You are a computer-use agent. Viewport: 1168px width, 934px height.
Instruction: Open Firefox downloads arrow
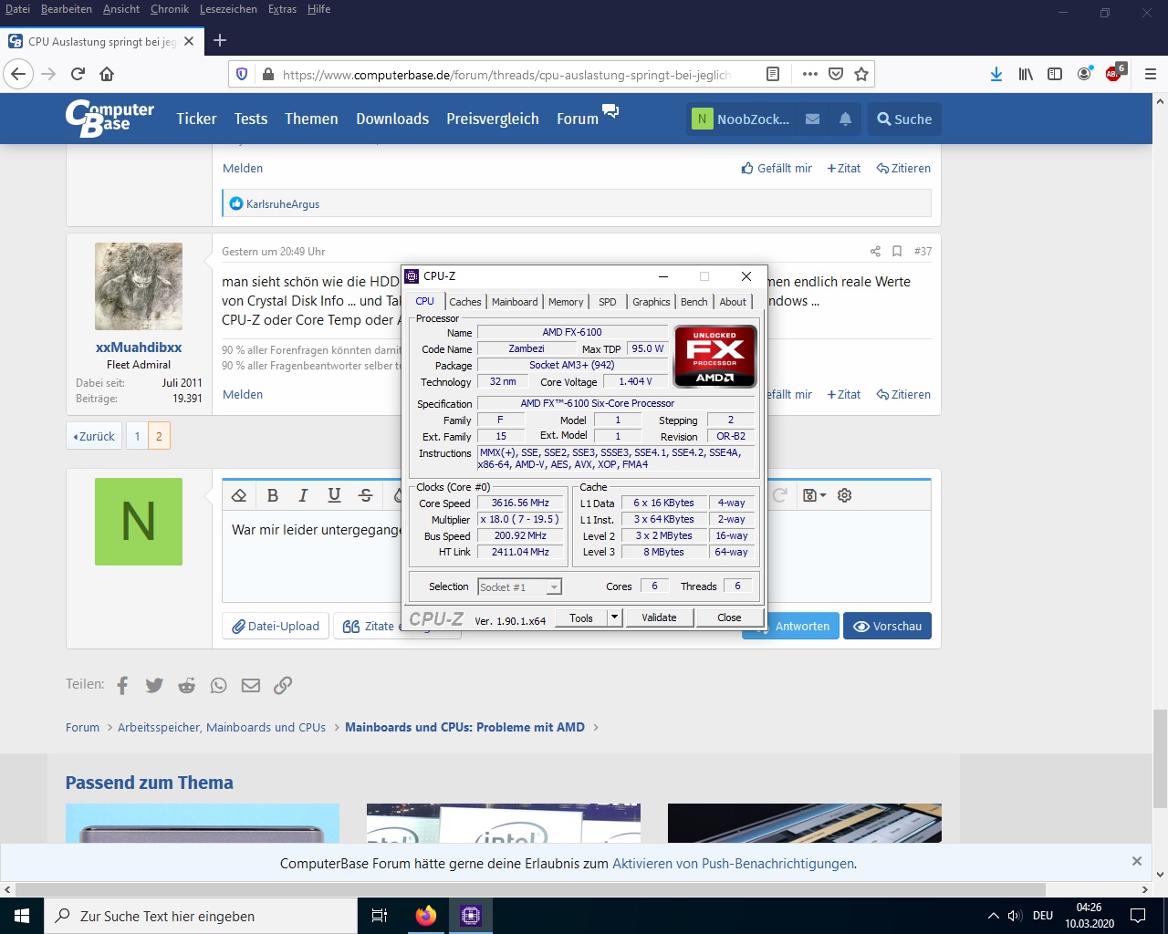[996, 74]
